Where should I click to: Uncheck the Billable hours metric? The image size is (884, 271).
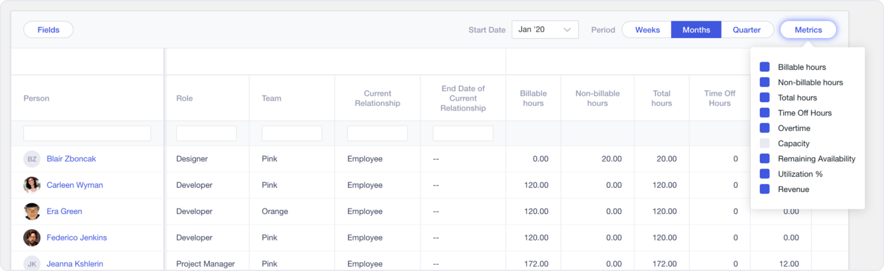[x=765, y=67]
